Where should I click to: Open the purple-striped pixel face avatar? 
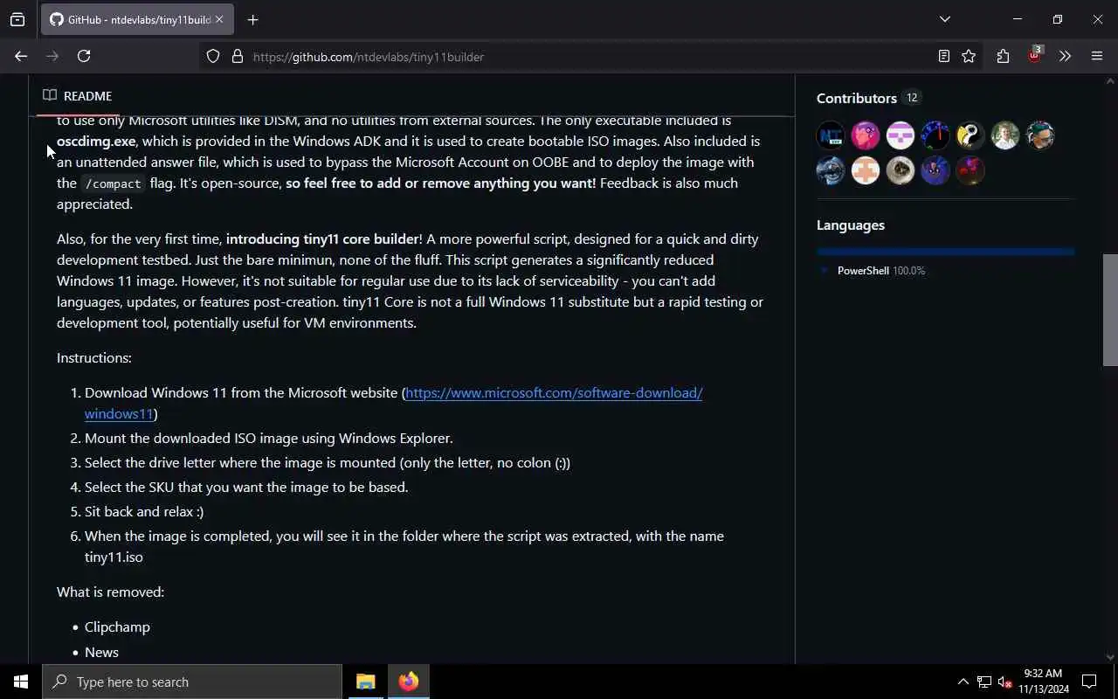coord(901,135)
